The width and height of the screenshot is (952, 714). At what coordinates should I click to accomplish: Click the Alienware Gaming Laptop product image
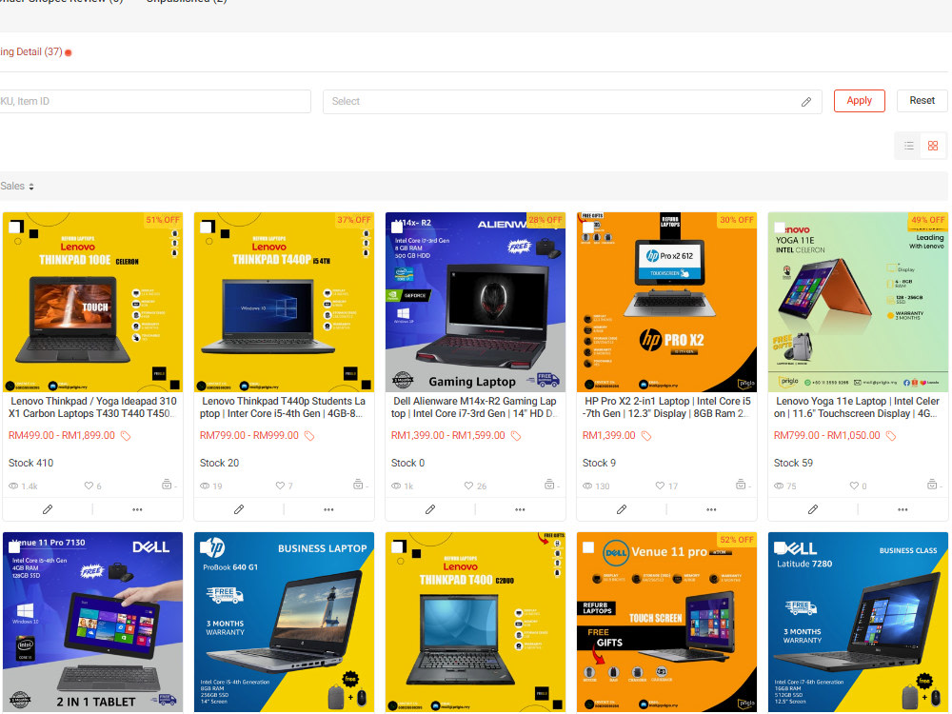click(x=475, y=302)
